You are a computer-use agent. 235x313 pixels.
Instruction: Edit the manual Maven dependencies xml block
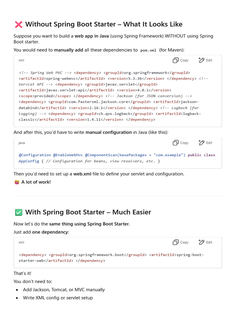[205, 60]
